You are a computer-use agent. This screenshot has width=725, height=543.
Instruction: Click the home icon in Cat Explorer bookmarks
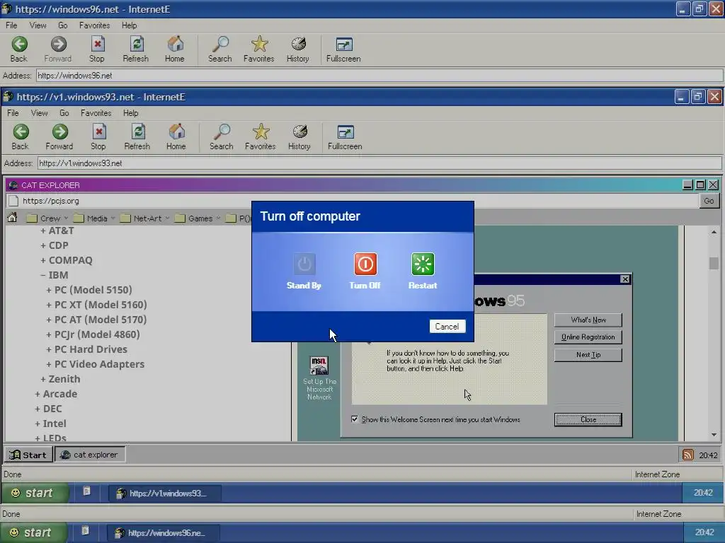[x=13, y=218]
